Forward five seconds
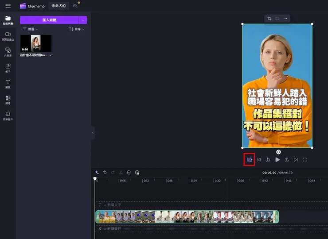This screenshot has width=328, height=239. click(287, 160)
